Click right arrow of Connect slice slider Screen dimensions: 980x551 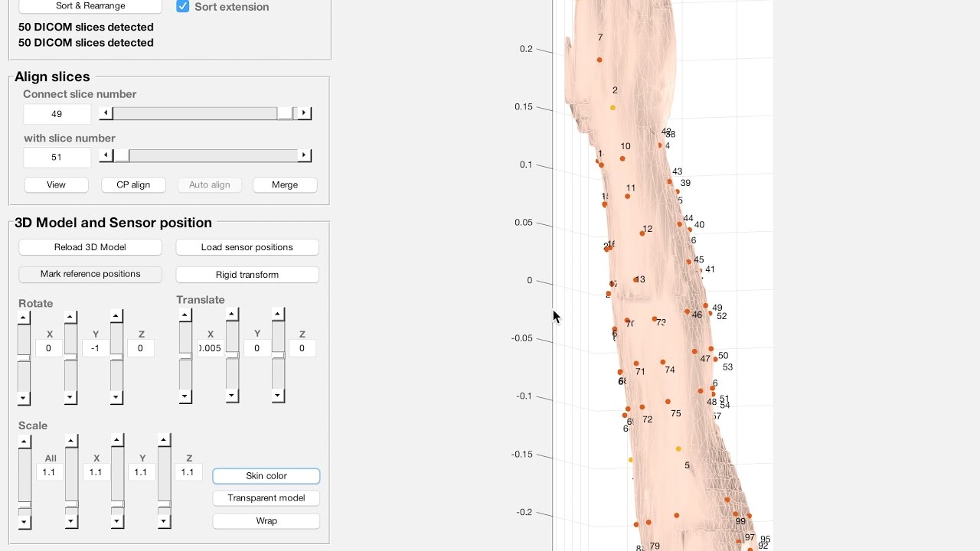[304, 113]
